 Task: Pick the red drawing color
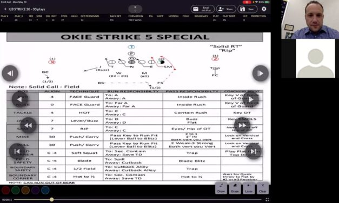5,190
